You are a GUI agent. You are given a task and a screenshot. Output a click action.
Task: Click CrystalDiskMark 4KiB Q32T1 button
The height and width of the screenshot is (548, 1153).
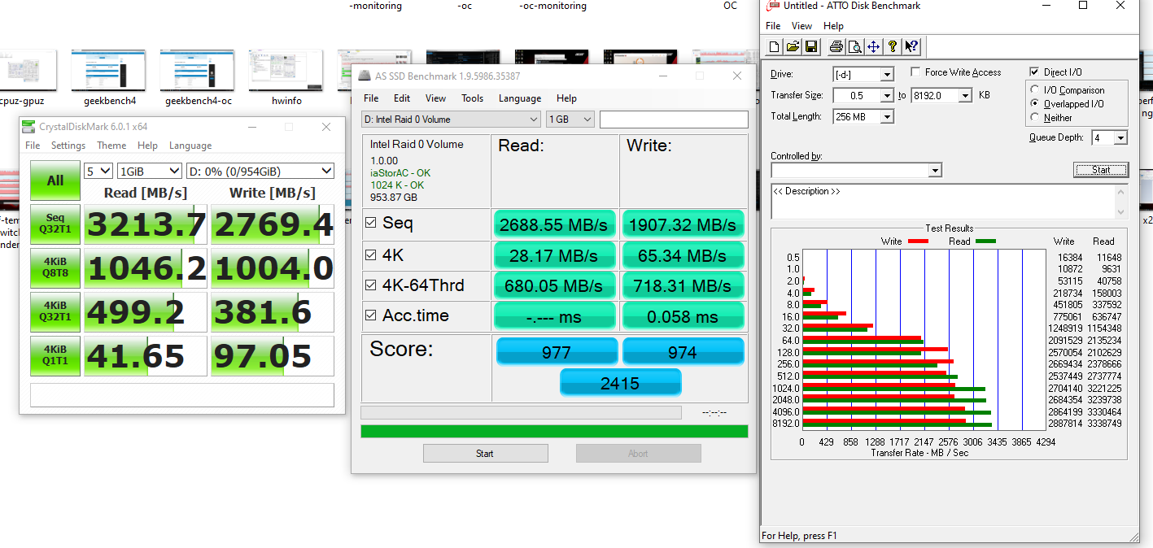click(x=55, y=312)
